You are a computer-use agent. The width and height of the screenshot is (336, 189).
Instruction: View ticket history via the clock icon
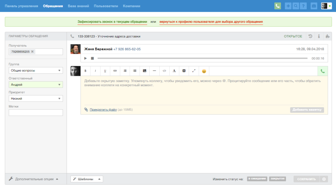tap(310, 36)
